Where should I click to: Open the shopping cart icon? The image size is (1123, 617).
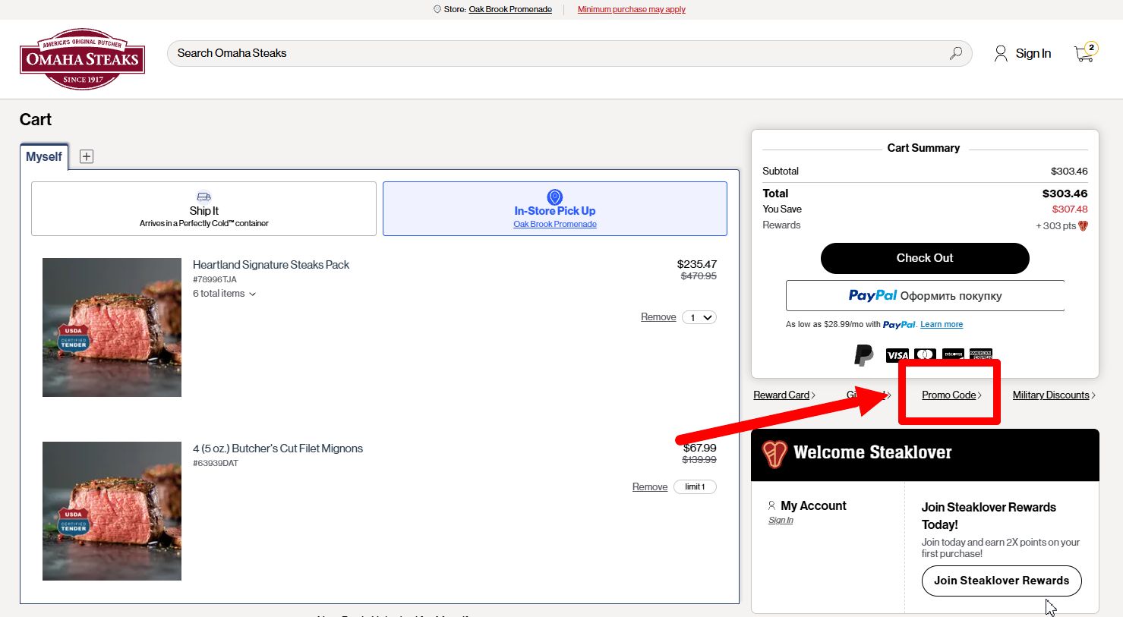click(x=1084, y=53)
